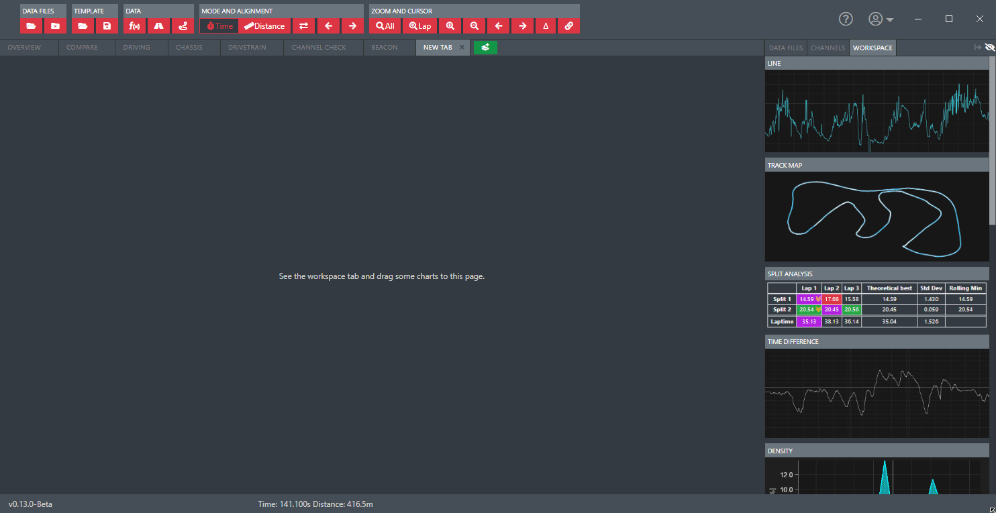The height and width of the screenshot is (513, 996).
Task: Zoom to Lap button
Action: pyautogui.click(x=420, y=26)
